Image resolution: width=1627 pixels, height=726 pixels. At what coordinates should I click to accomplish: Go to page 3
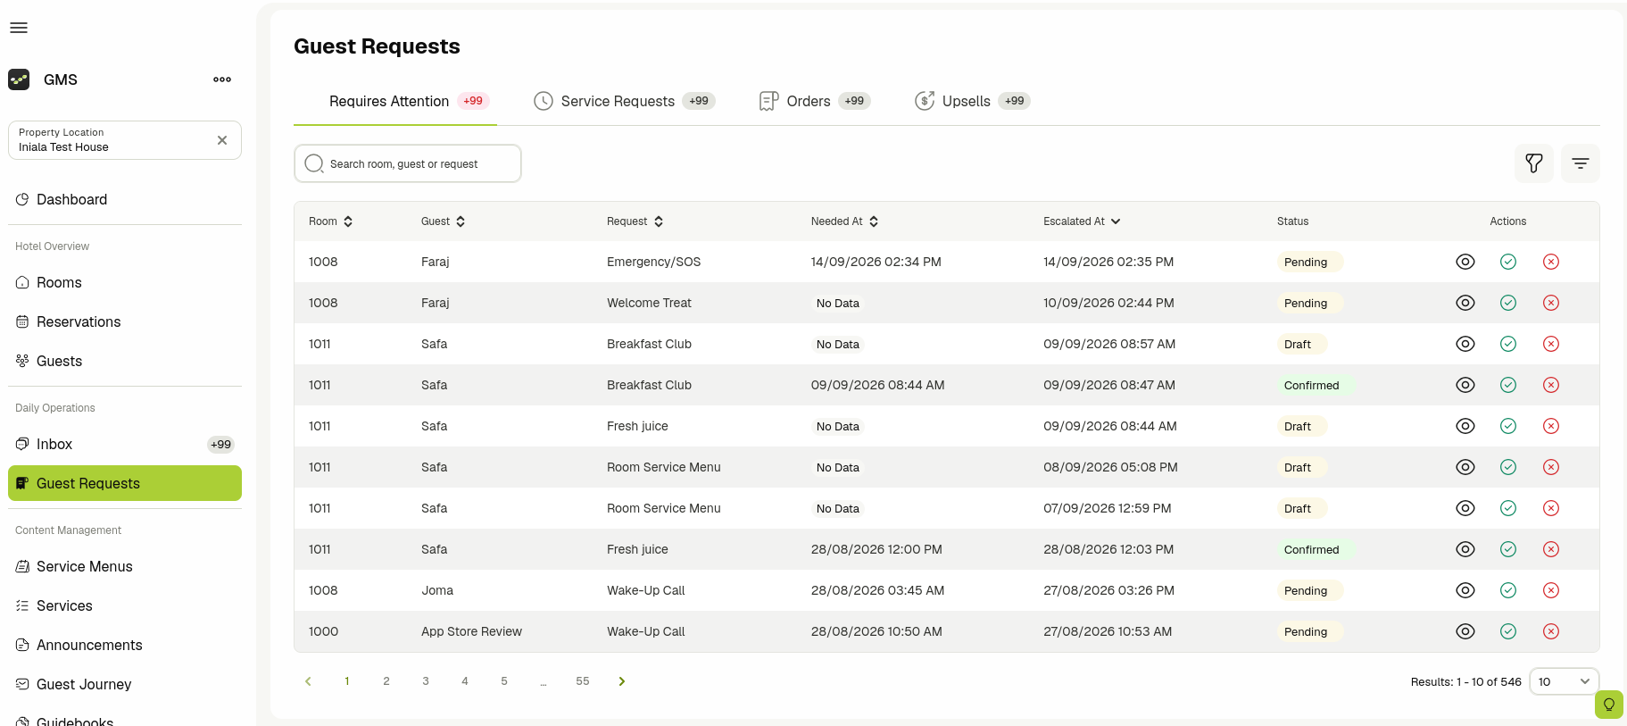click(426, 681)
